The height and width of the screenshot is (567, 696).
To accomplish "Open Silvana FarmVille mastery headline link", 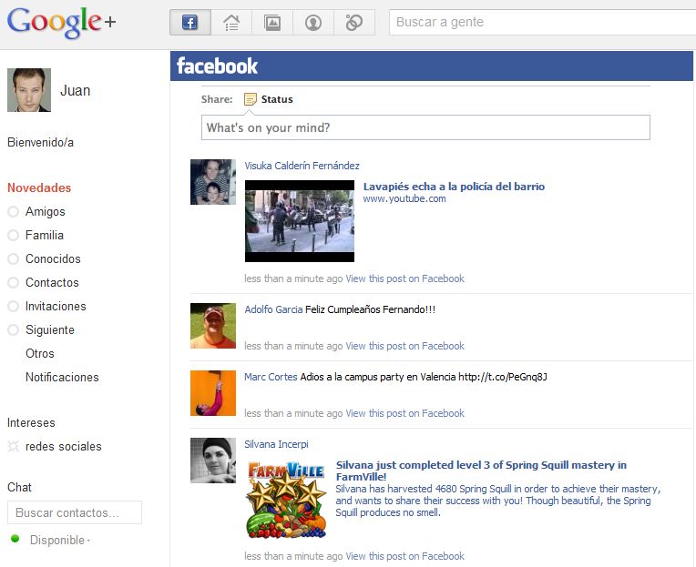I will [481, 471].
